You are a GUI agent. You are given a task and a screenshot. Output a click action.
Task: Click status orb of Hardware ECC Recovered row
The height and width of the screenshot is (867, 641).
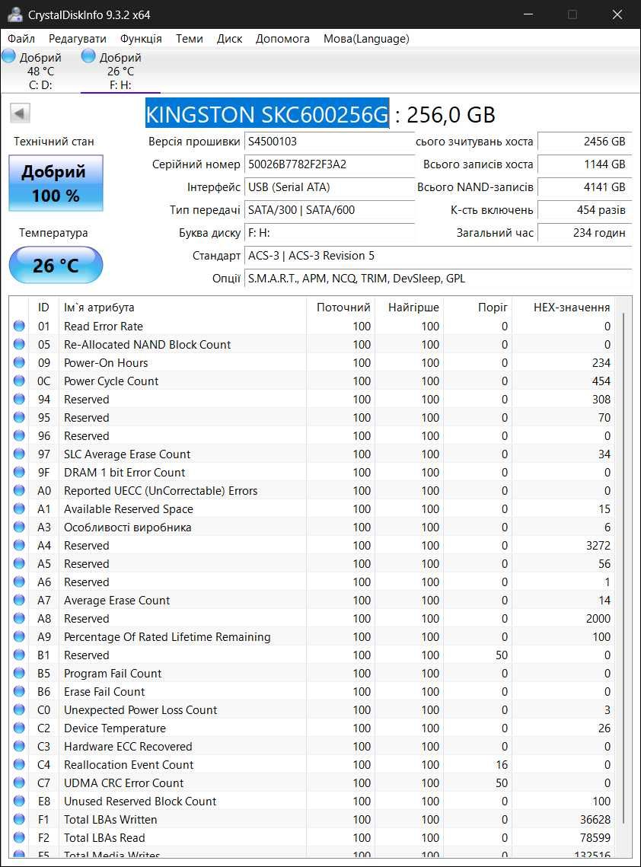[19, 745]
